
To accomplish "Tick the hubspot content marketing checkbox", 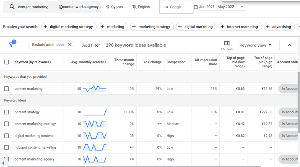I will [6, 147].
